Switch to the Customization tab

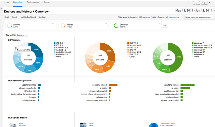tap(33, 2)
